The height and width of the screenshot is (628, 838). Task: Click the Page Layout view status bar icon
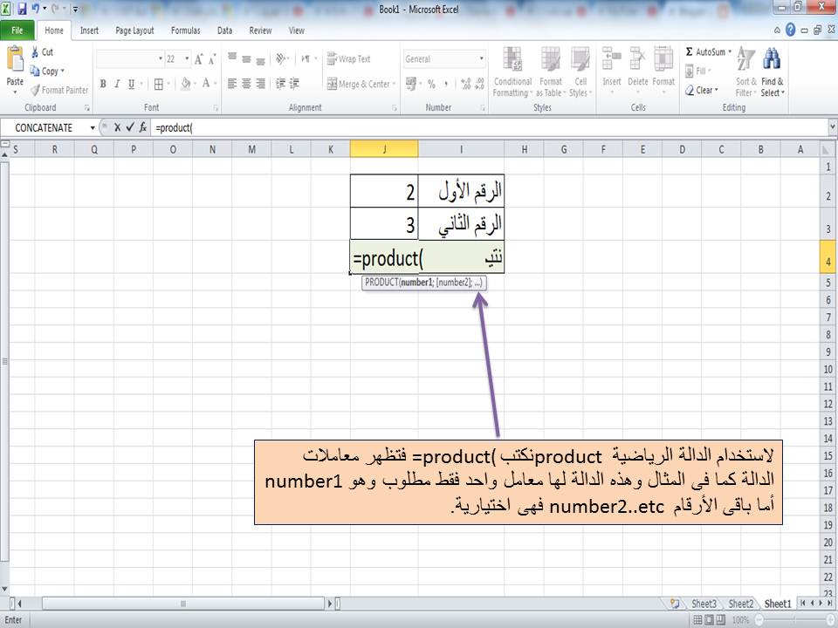[x=709, y=620]
